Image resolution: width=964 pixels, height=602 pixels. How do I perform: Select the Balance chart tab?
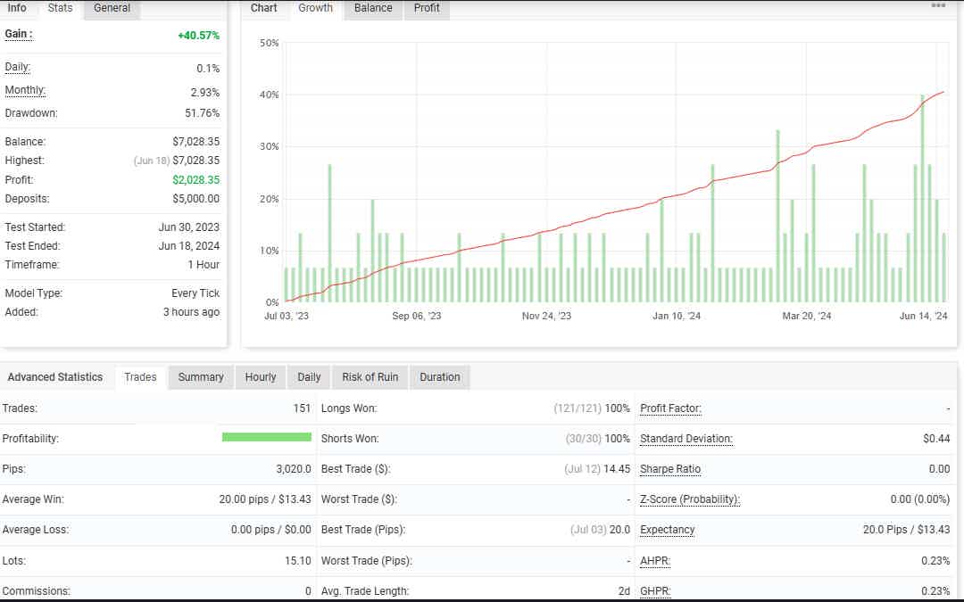point(373,8)
